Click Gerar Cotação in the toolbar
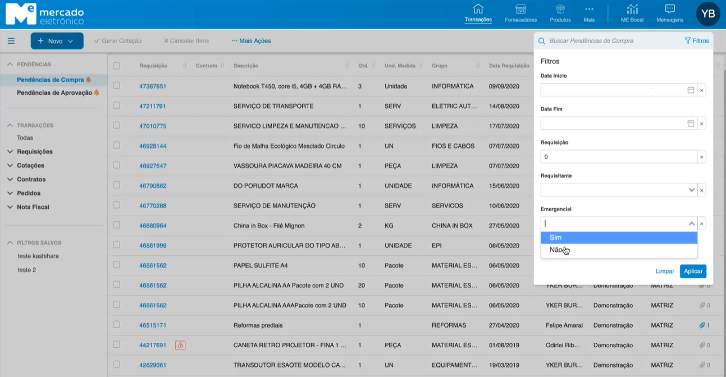Image resolution: width=726 pixels, height=377 pixels. point(118,41)
